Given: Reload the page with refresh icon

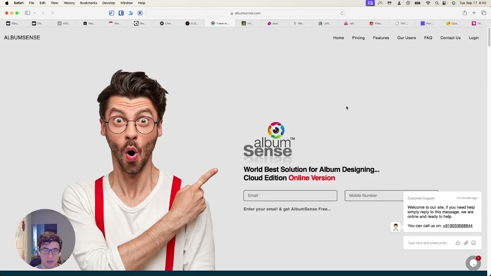Looking at the screenshot, I should [x=342, y=13].
